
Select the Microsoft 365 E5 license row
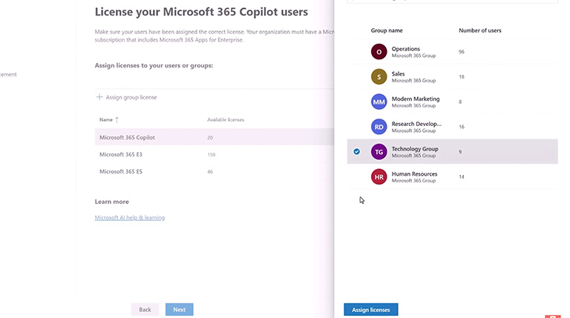pyautogui.click(x=120, y=171)
